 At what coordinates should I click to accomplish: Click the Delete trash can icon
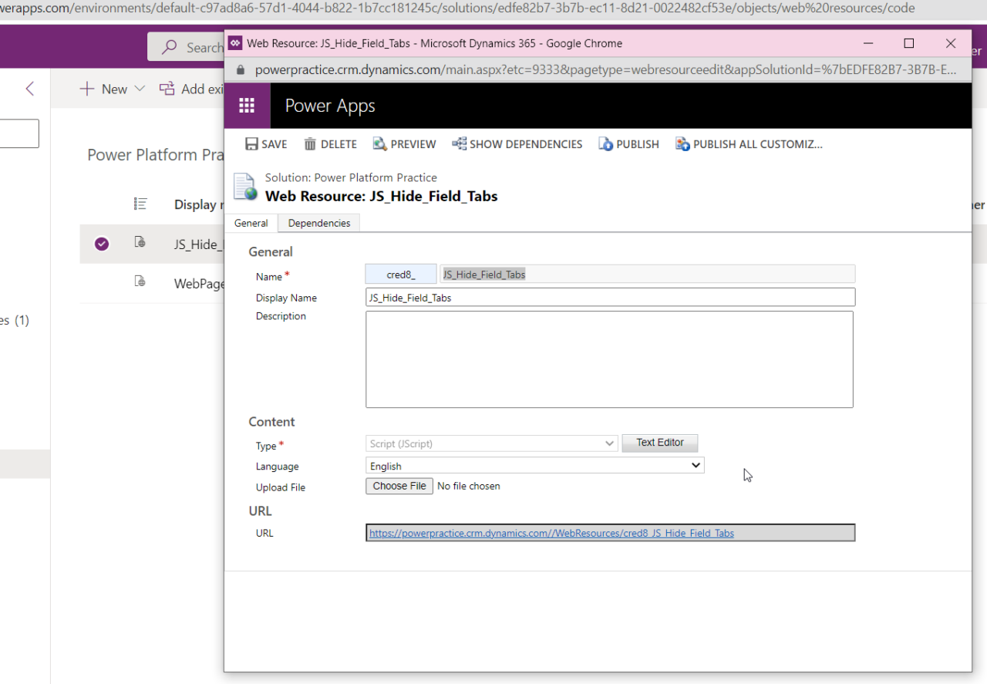(x=310, y=144)
